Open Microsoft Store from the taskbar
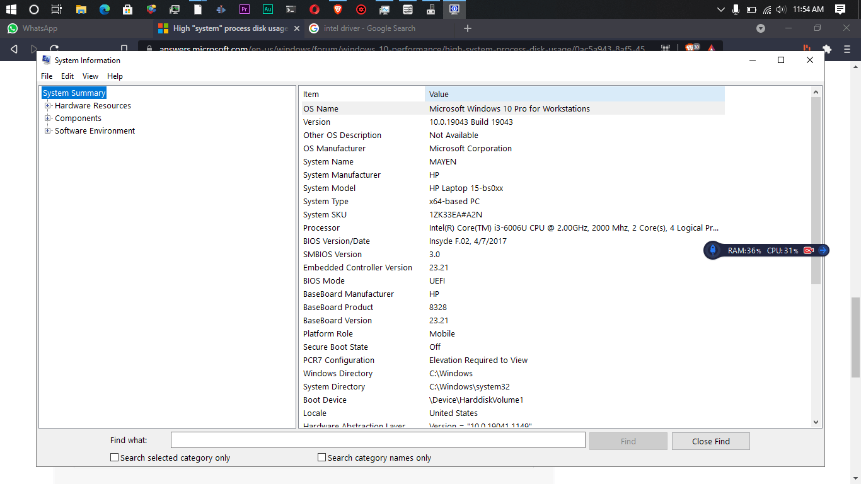Image resolution: width=861 pixels, height=484 pixels. point(127,9)
